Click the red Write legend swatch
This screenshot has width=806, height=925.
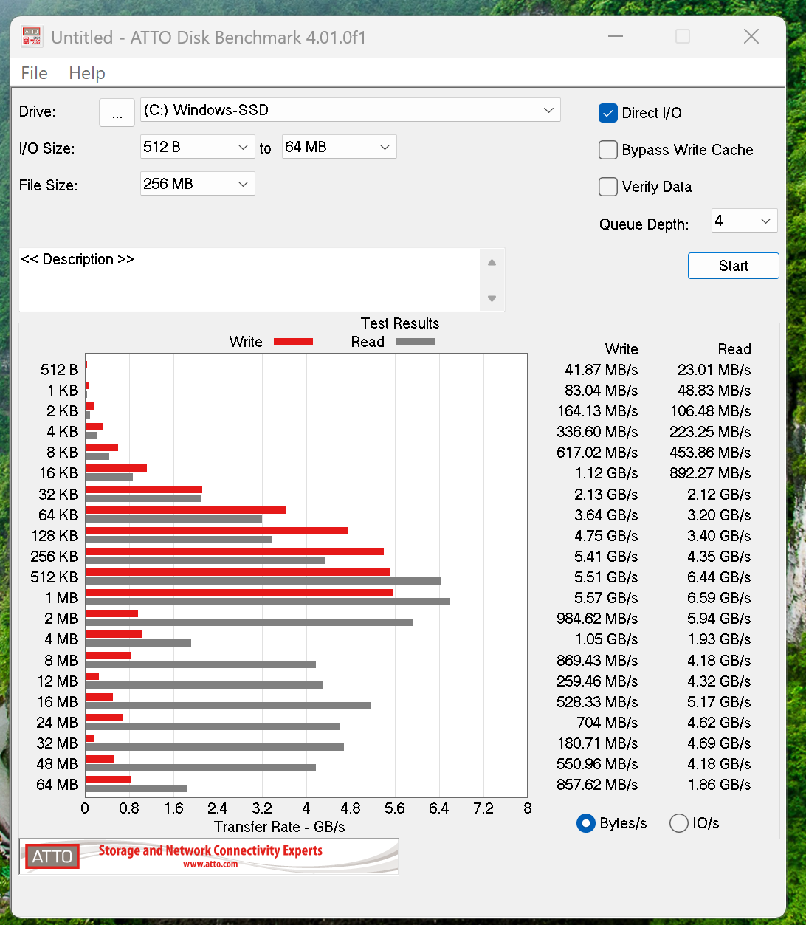[x=293, y=342]
